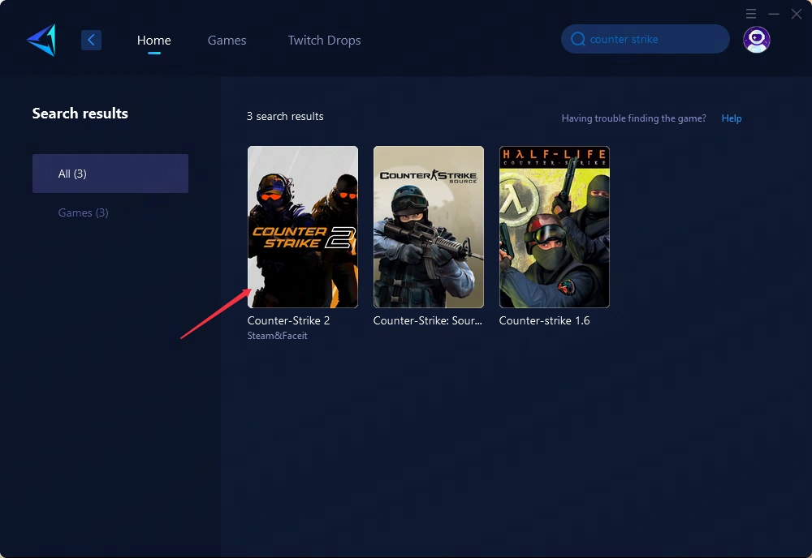
Task: Open the hamburger menu icon
Action: pos(751,14)
